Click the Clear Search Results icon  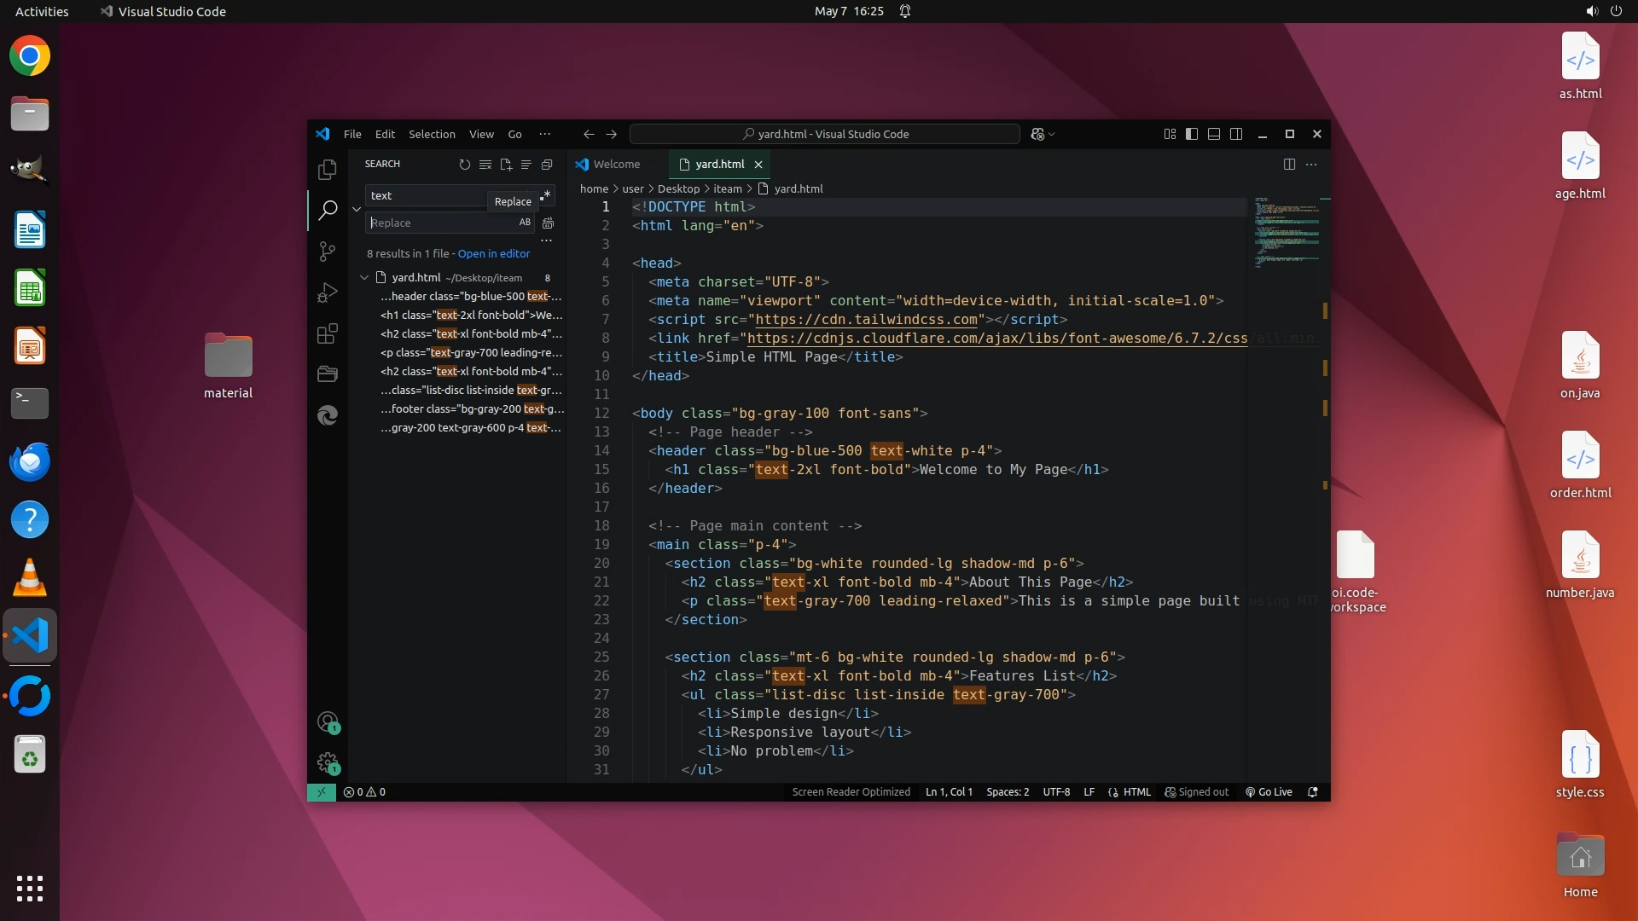[x=485, y=165]
